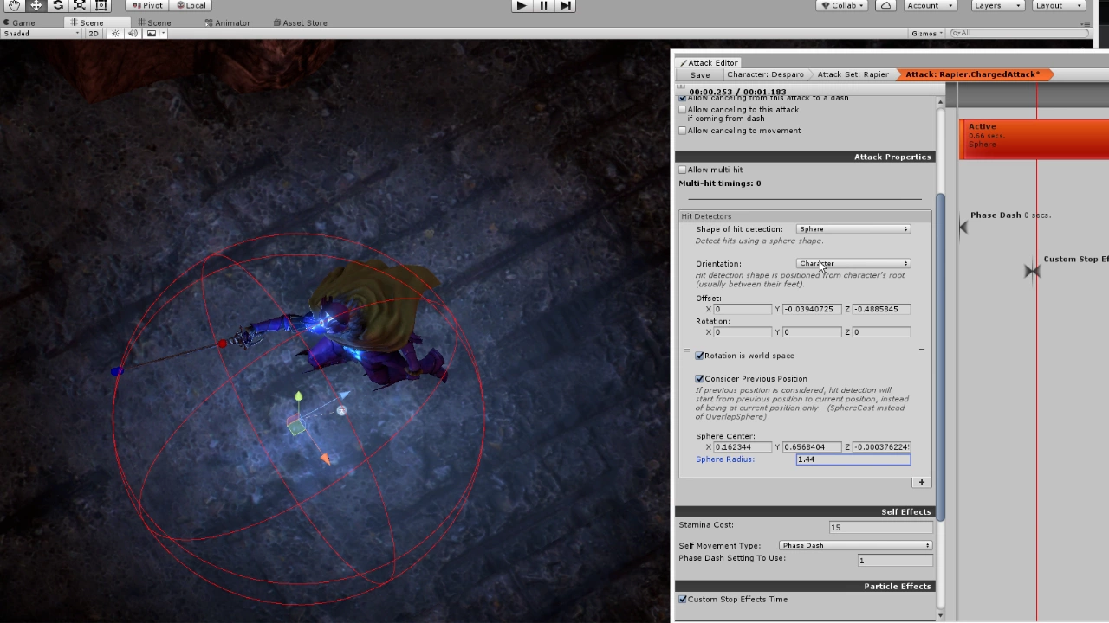Open the Gizmos dropdown
This screenshot has height=623, width=1109.
click(927, 34)
